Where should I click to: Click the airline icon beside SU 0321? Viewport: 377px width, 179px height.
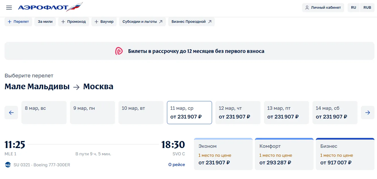8,165
